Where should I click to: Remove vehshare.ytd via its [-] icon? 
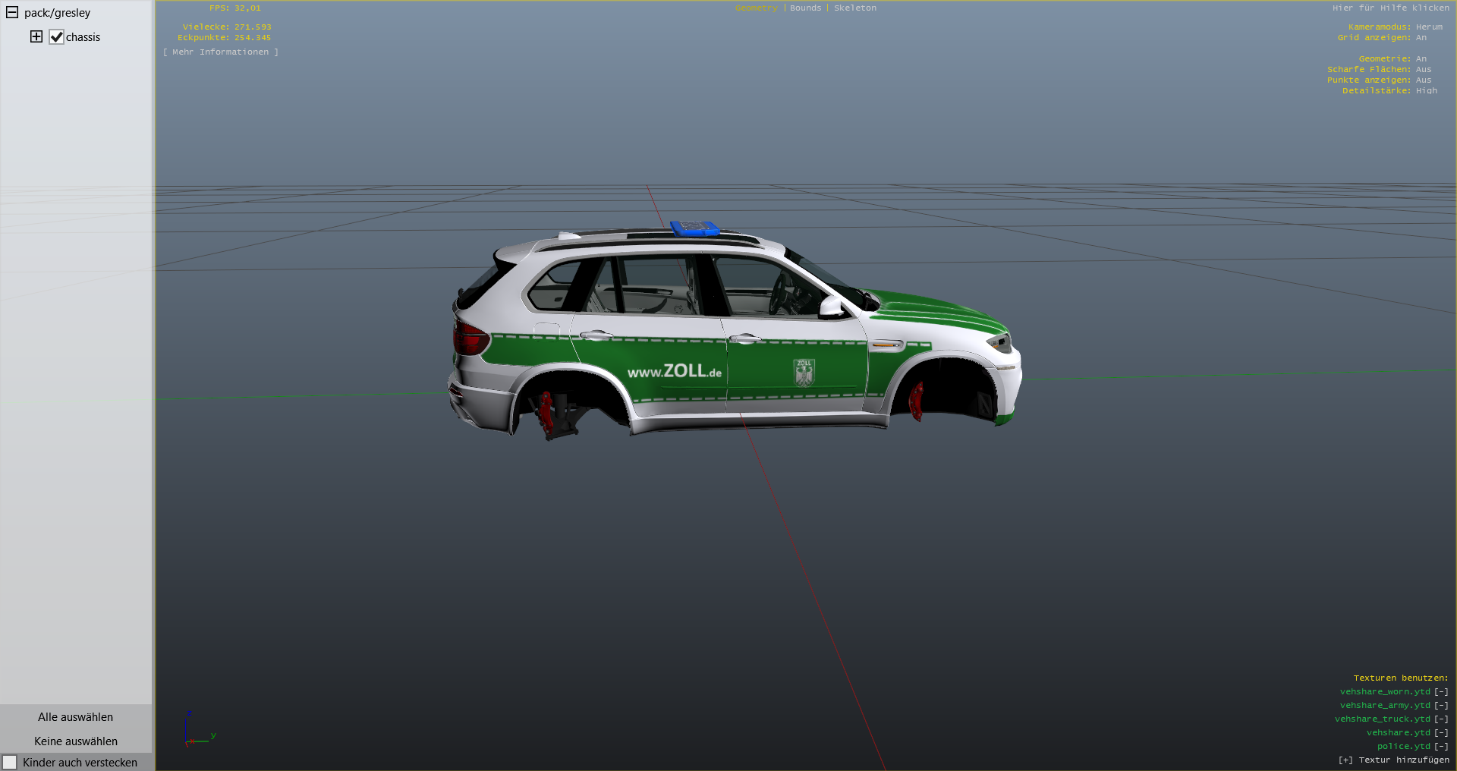tap(1441, 733)
